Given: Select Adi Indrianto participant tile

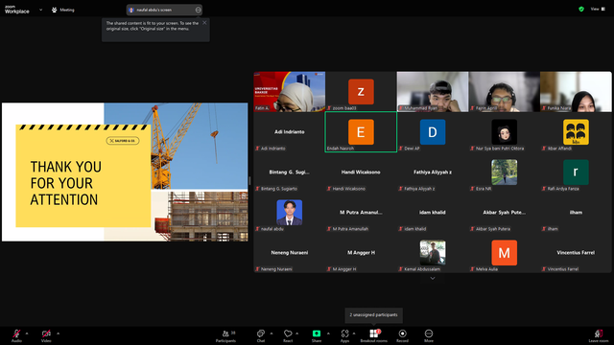Looking at the screenshot, I should (x=290, y=132).
